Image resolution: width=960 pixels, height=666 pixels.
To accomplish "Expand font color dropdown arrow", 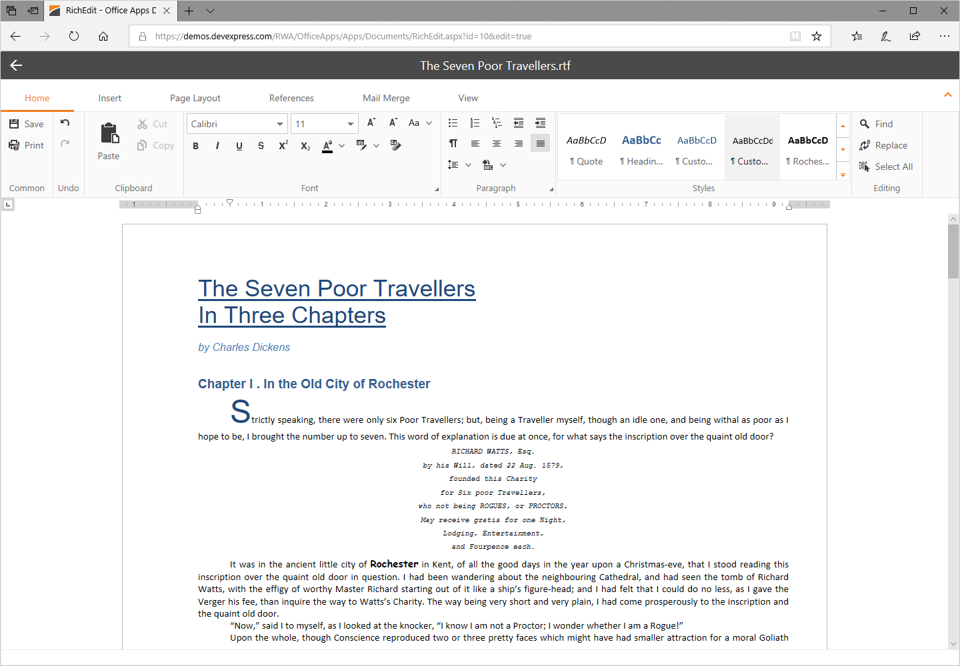I will [x=342, y=146].
